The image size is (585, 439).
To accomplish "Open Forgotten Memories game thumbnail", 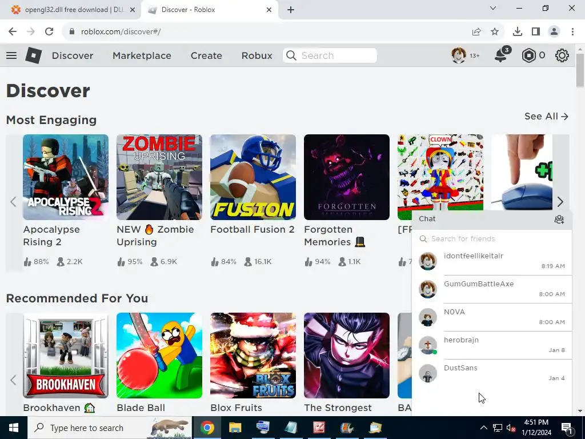I will tap(347, 177).
